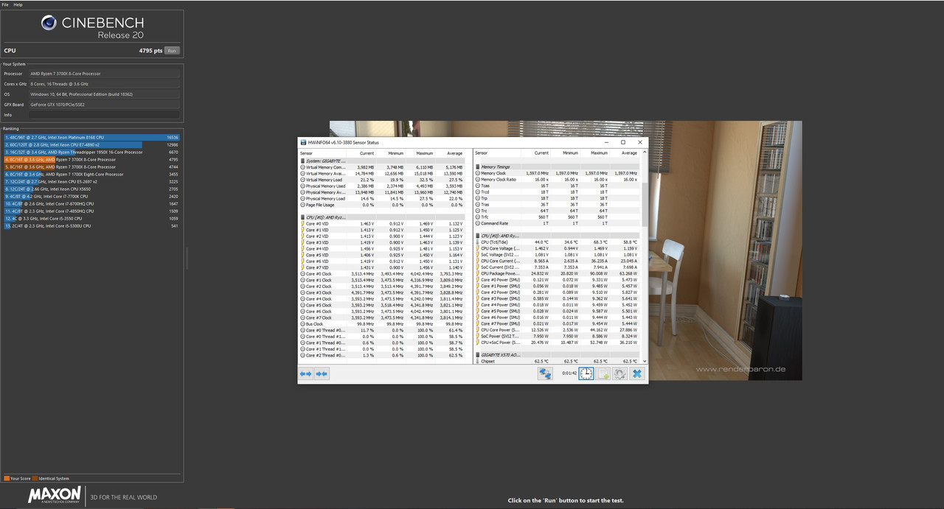Reset the HWiNFO clock timer icon

pyautogui.click(x=586, y=373)
